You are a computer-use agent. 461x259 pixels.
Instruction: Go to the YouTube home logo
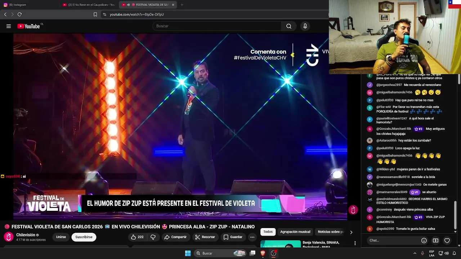coord(28,26)
